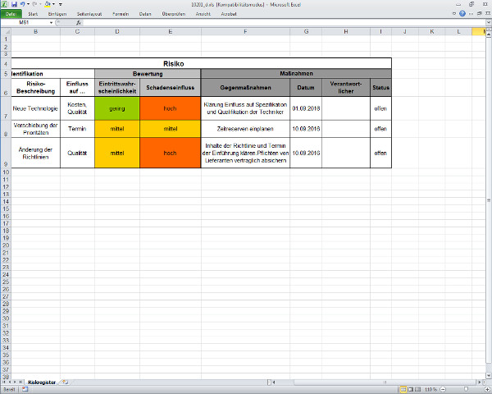Select the Risikoregister sheet tab
This screenshot has height=394, width=492.
click(x=42, y=383)
